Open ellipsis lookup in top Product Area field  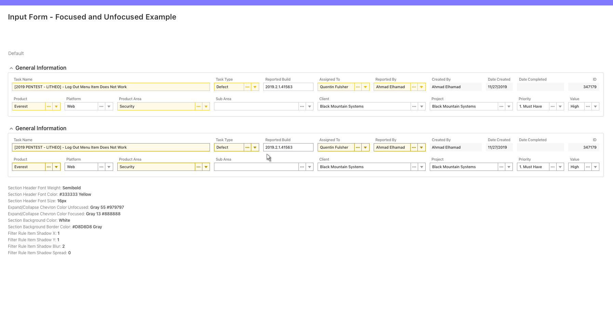[198, 106]
